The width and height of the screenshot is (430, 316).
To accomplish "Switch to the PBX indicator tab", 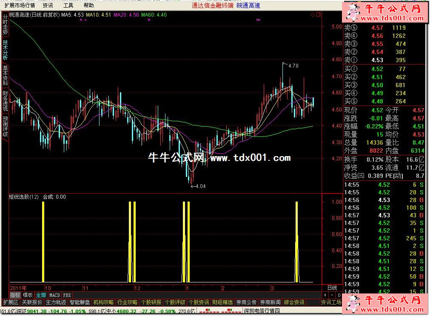I will click(67, 295).
